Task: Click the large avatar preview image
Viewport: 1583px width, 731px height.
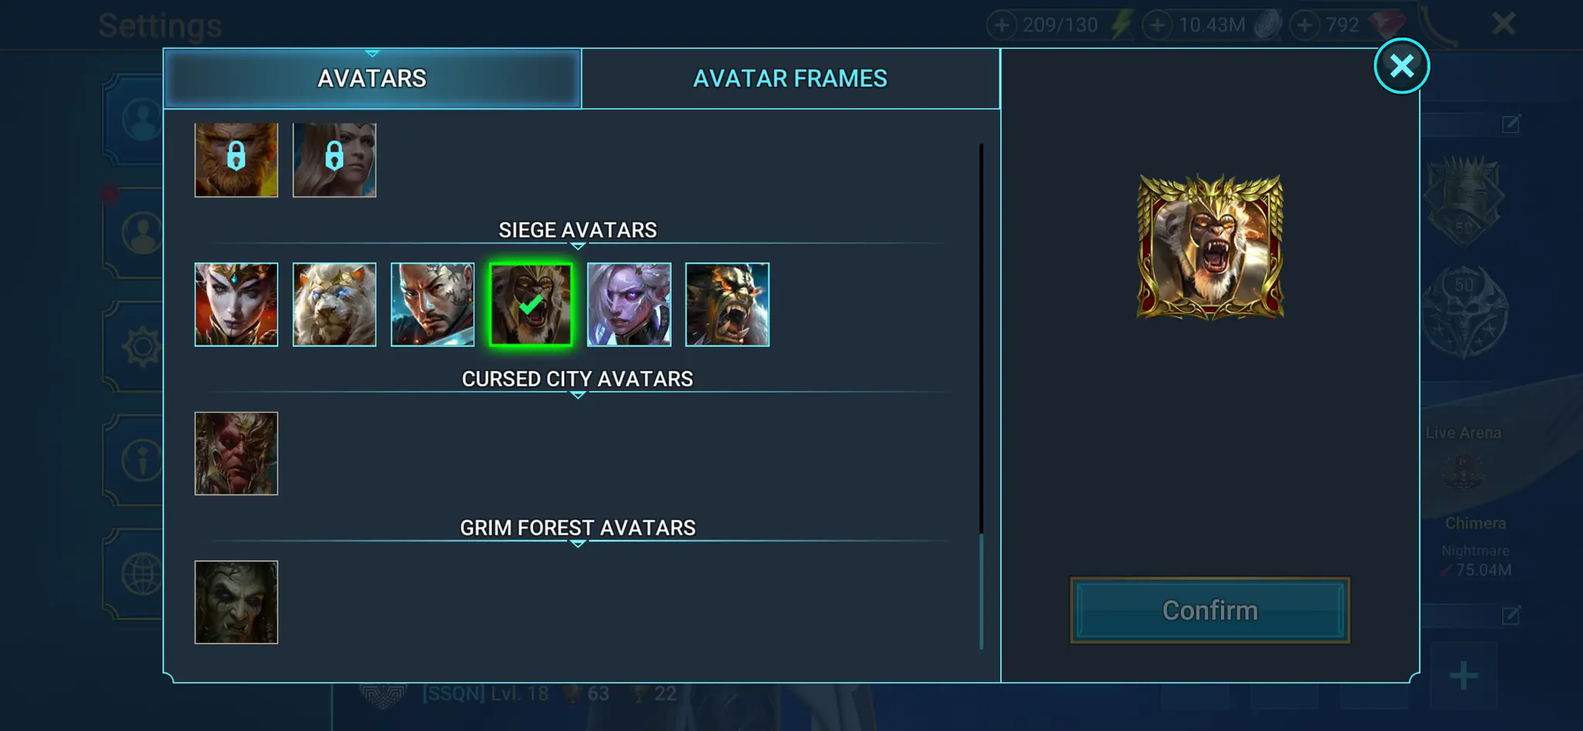Action: pos(1210,246)
